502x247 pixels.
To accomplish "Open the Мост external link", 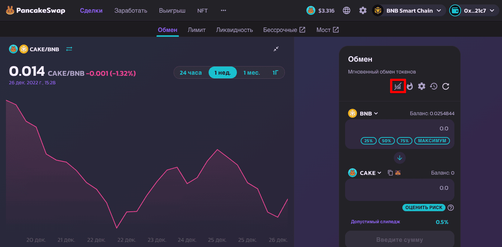I will point(328,30).
